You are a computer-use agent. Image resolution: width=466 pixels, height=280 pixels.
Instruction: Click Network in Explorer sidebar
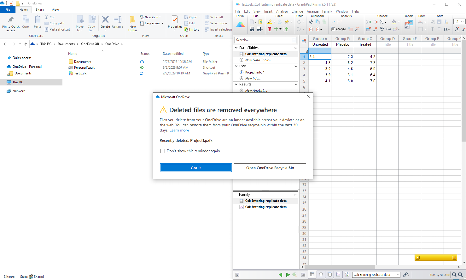tap(19, 91)
